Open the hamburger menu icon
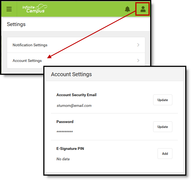191x180 pixels. coord(9,9)
